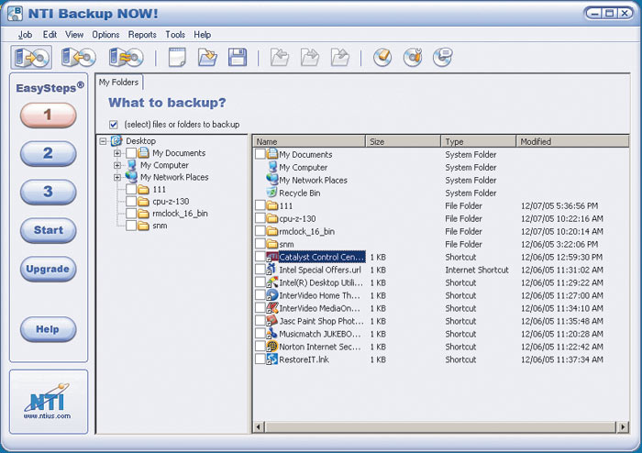This screenshot has width=642, height=453.
Task: Sort by the Modified column header
Action: coord(572,141)
